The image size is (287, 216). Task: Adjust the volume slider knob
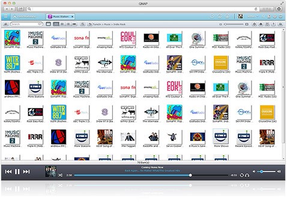tap(261, 172)
